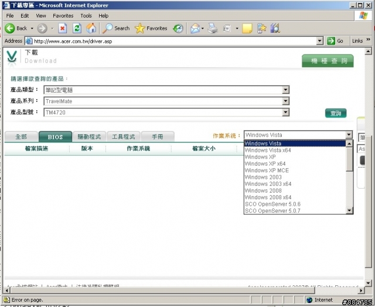The width and height of the screenshot is (375, 307).
Task: Click the grey Forward arrow button
Action: click(42, 29)
